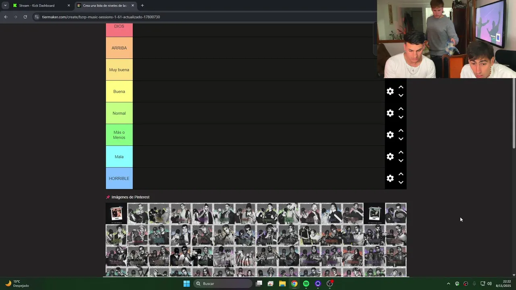
Task: Move the Mala tier down with its arrow
Action: (401, 161)
